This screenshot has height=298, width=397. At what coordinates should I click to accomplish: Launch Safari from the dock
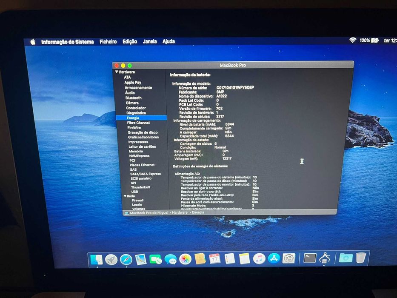(x=126, y=260)
